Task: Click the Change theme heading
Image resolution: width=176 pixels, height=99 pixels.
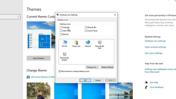Action: (37, 70)
